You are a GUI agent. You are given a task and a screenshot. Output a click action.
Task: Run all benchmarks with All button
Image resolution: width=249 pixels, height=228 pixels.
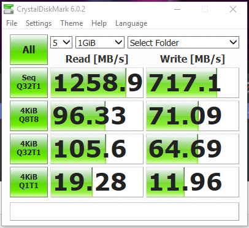[29, 50]
